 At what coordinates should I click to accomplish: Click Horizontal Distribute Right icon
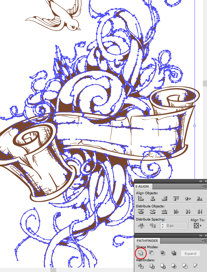tap(200, 212)
